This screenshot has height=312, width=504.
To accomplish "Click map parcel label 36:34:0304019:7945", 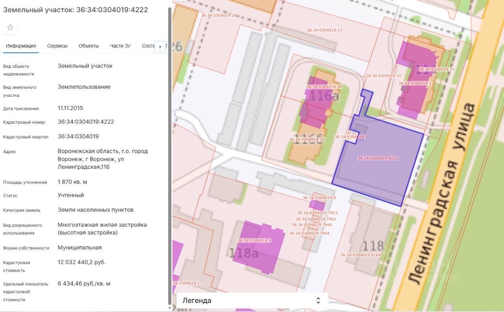I will pyautogui.click(x=312, y=225).
